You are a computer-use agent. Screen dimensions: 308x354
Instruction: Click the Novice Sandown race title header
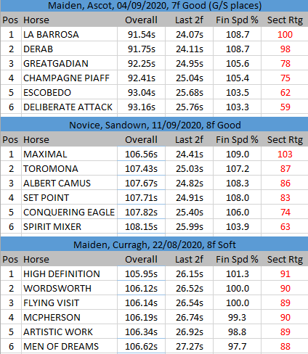coord(154,125)
